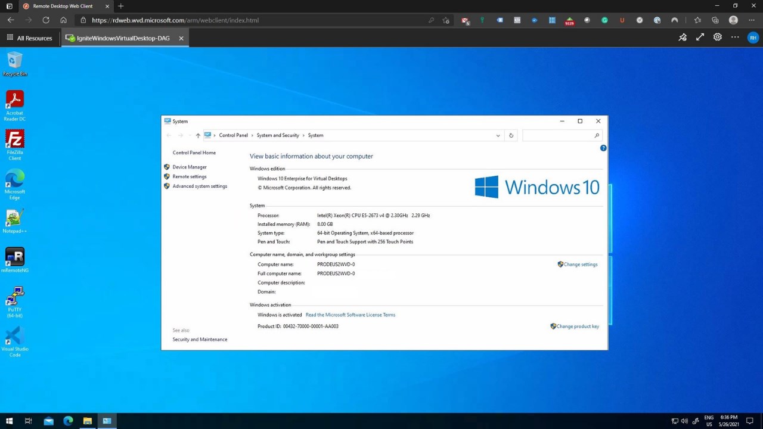Read the Microsoft Software License Terms
Screen dimensions: 763x429
click(351, 315)
